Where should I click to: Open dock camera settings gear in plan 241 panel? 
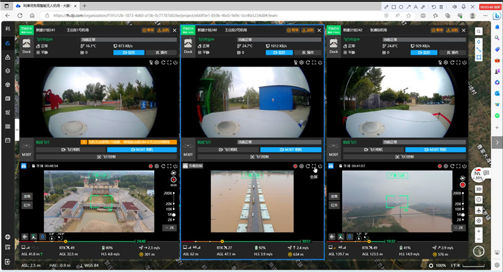tap(157, 62)
